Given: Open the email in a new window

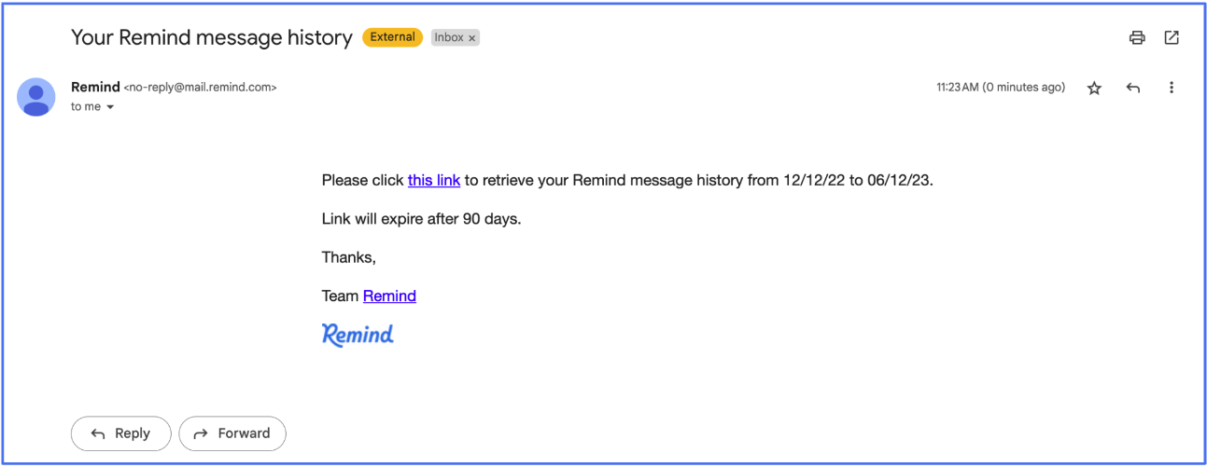Looking at the screenshot, I should (x=1172, y=38).
